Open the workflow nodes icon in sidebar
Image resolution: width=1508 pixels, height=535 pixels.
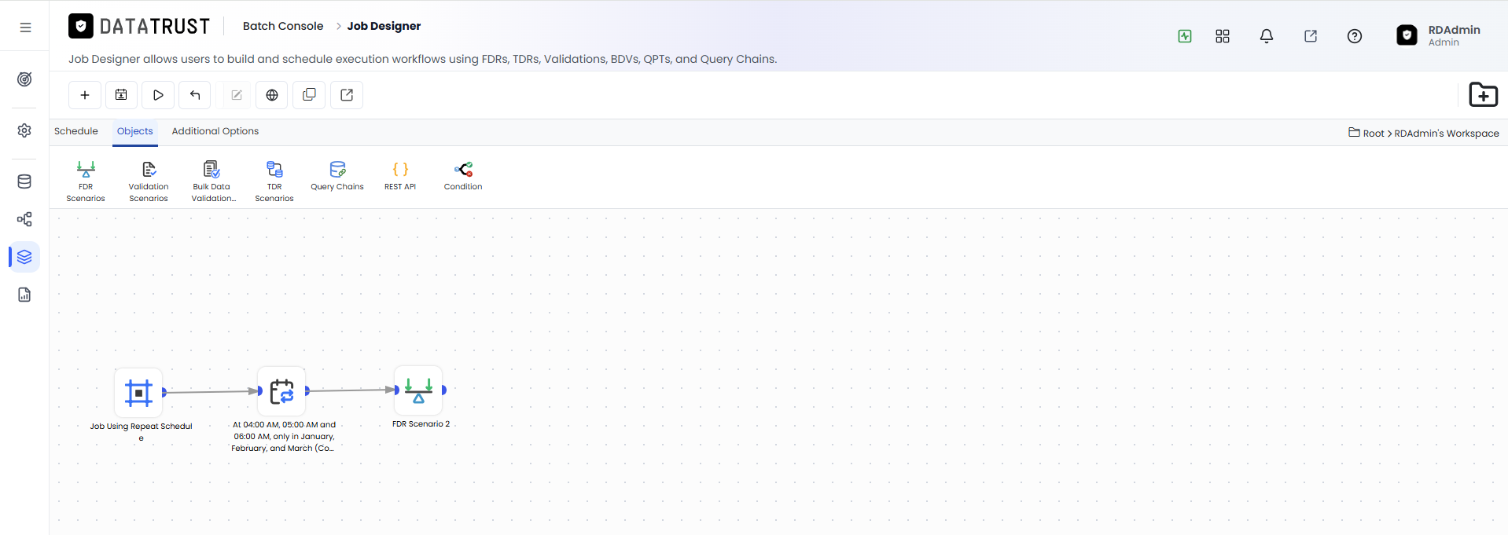pos(24,219)
